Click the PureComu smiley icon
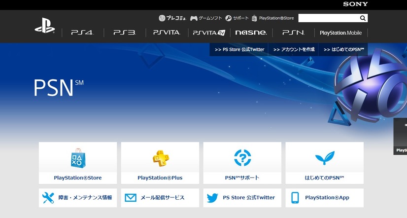Image resolution: width=407 pixels, height=218 pixels. point(162,18)
